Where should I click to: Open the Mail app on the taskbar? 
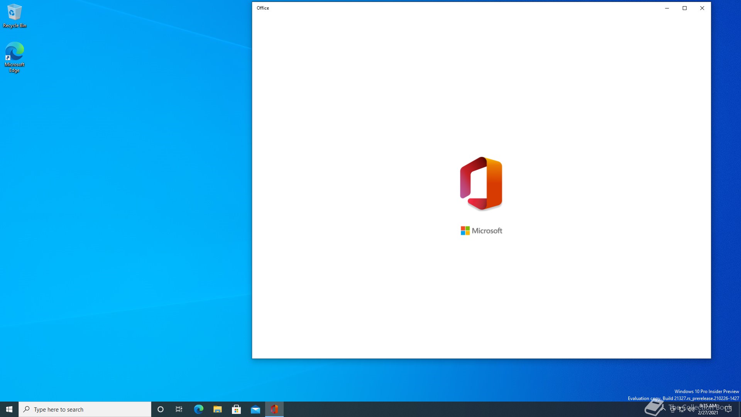point(255,409)
